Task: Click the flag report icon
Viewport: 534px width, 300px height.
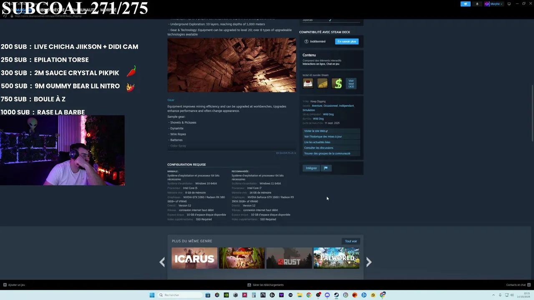Action: click(326, 168)
